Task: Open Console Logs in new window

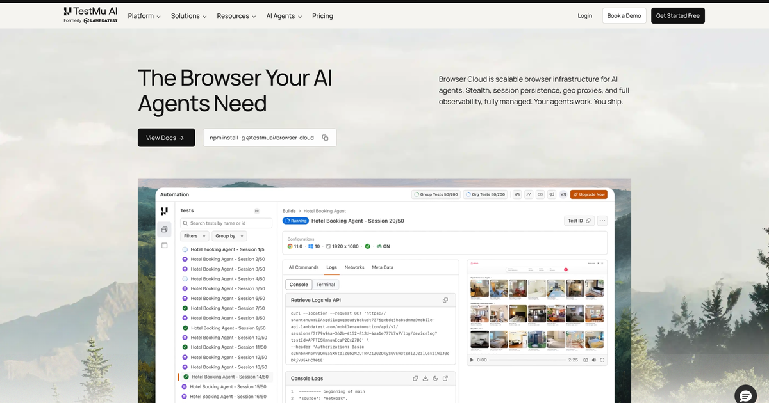Action: pyautogui.click(x=445, y=378)
